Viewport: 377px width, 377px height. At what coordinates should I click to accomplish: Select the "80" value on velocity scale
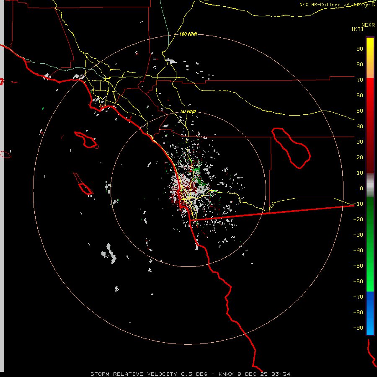point(360,64)
